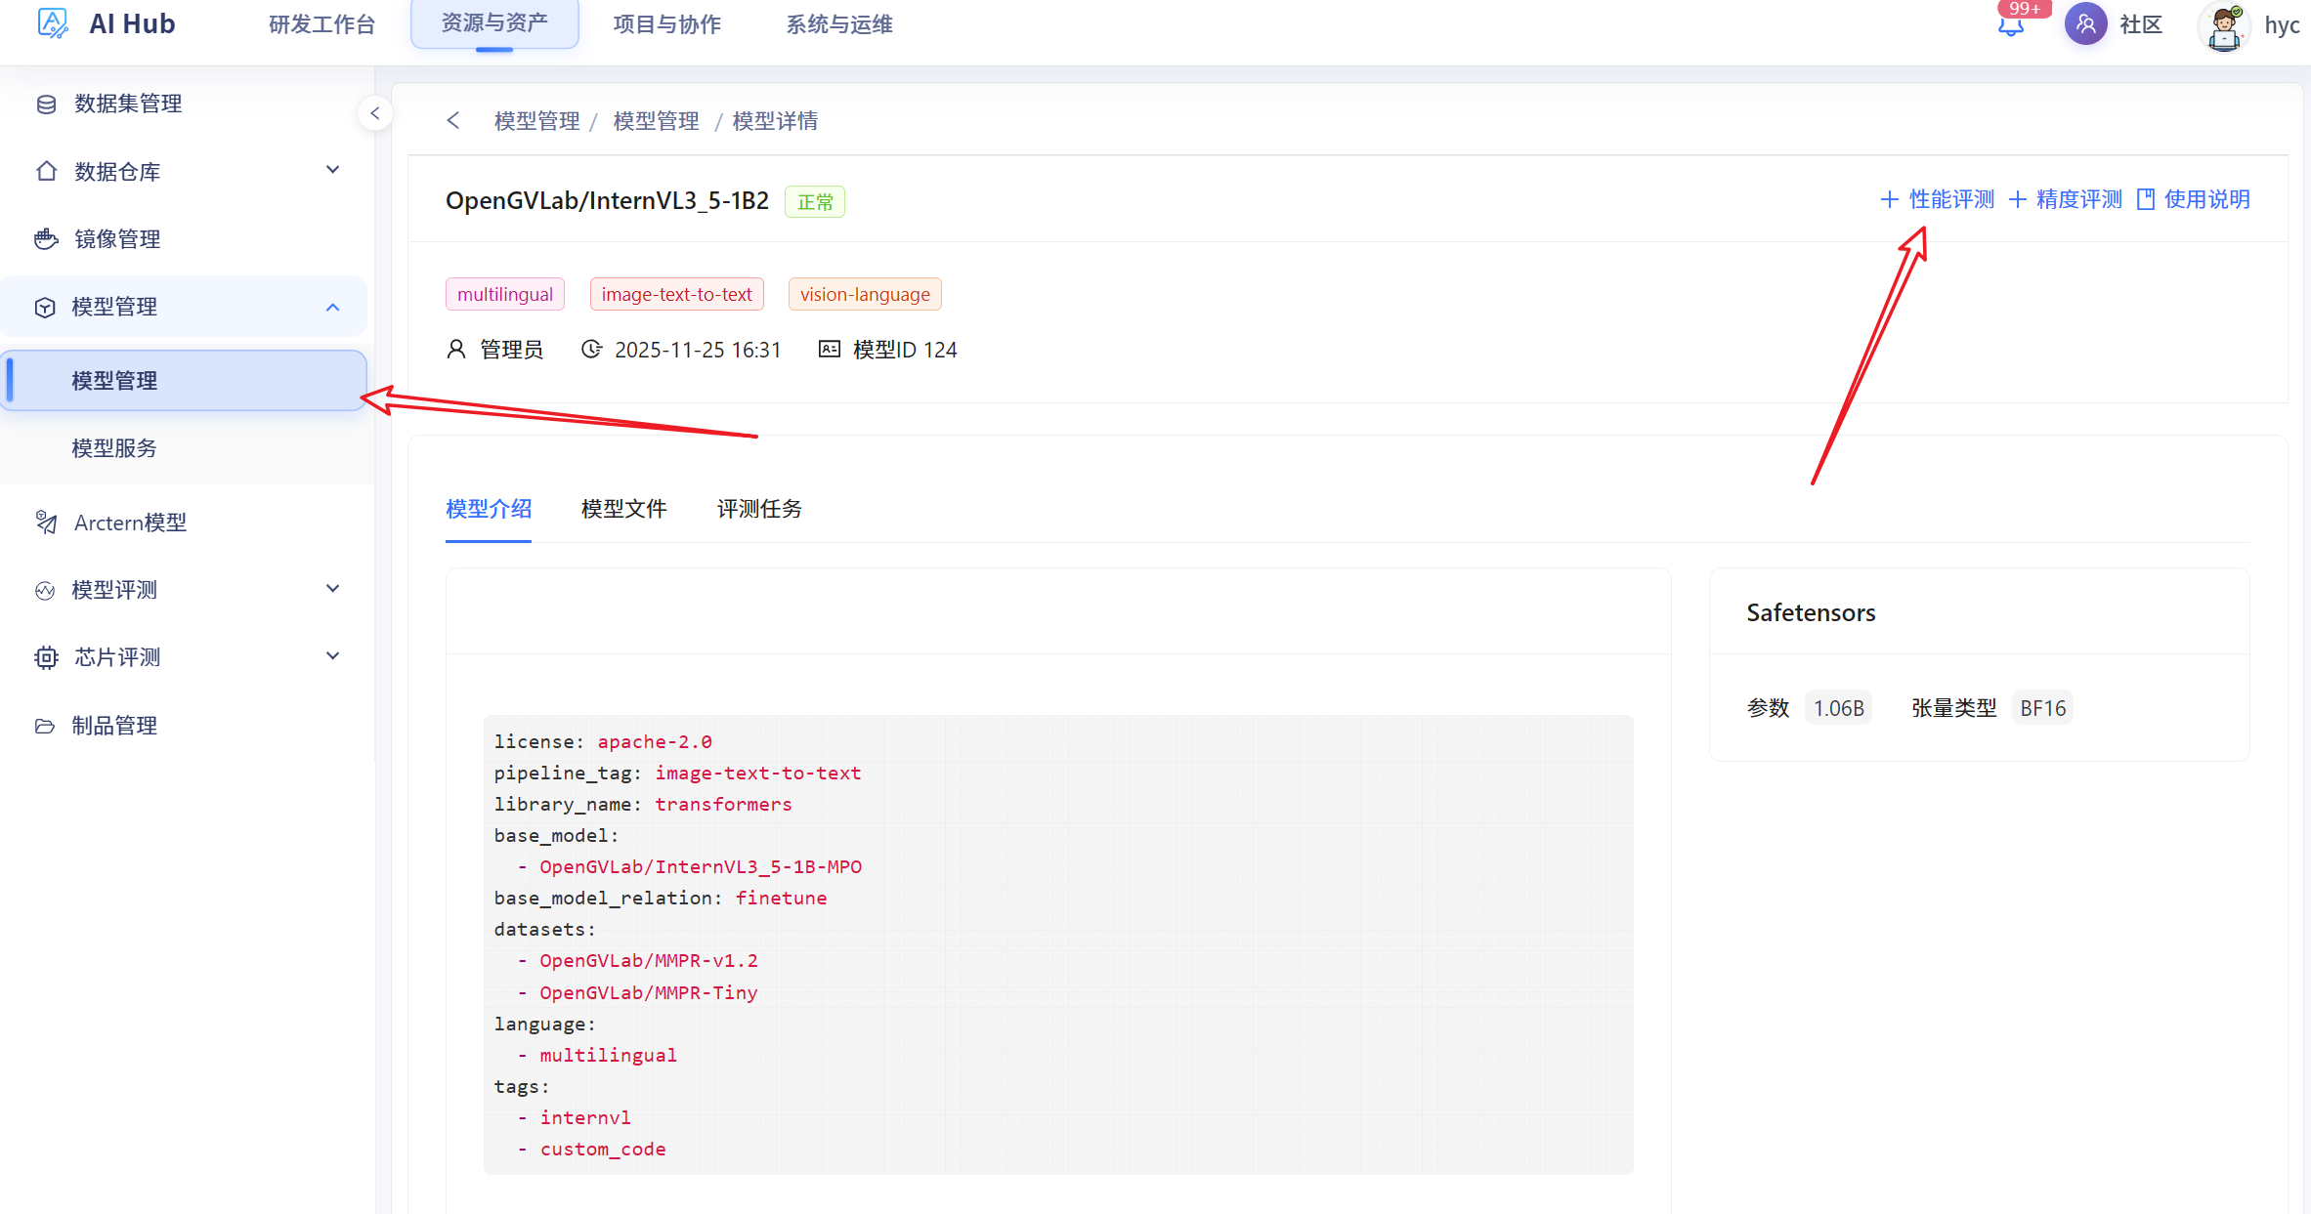Add an accuracy evaluation

pyautogui.click(x=2066, y=199)
